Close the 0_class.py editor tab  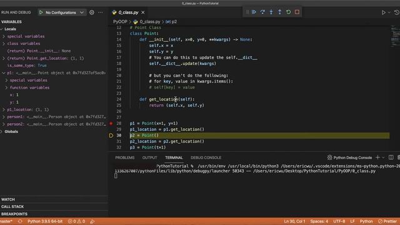click(x=143, y=12)
